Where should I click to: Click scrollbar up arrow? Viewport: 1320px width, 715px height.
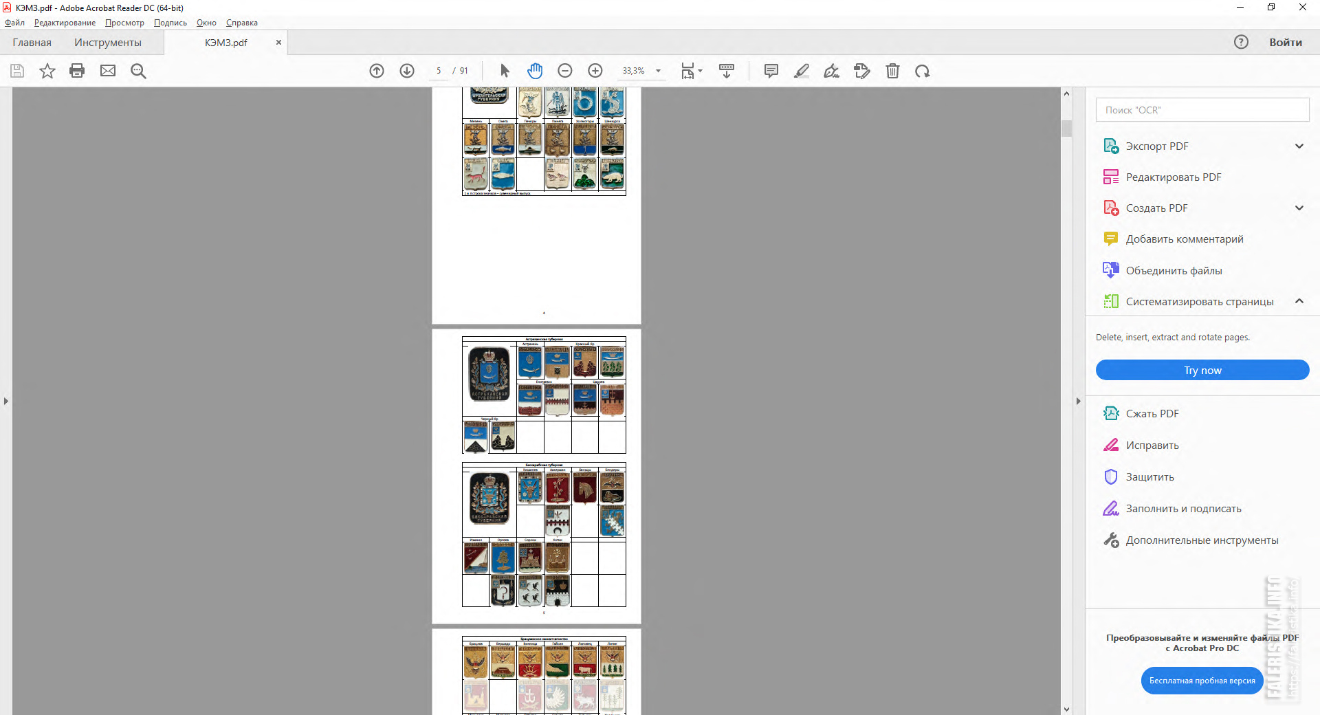tap(1066, 93)
